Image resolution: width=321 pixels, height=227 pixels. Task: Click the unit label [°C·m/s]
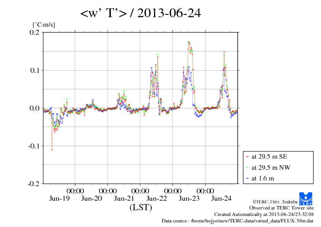pos(44,25)
